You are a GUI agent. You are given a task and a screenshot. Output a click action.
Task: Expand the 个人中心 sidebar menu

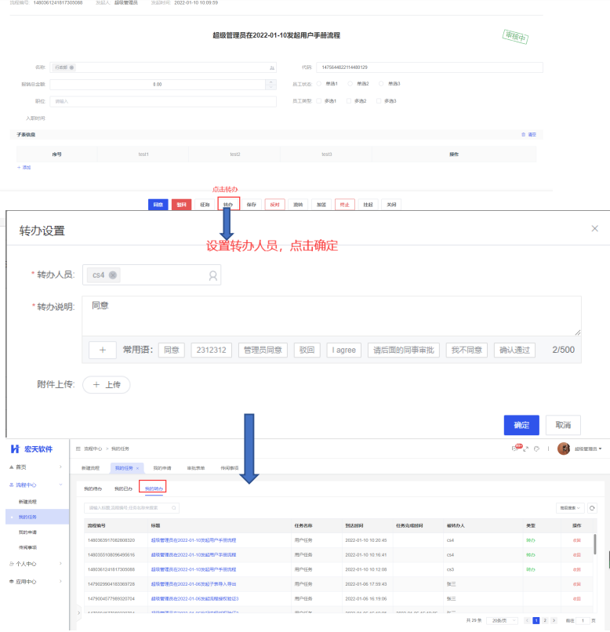pos(35,564)
